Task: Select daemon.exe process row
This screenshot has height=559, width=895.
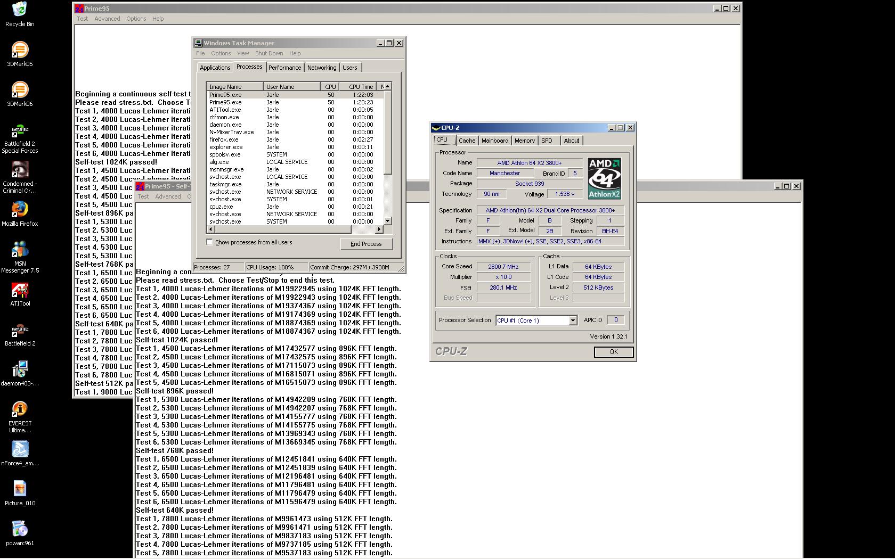Action: pos(295,125)
